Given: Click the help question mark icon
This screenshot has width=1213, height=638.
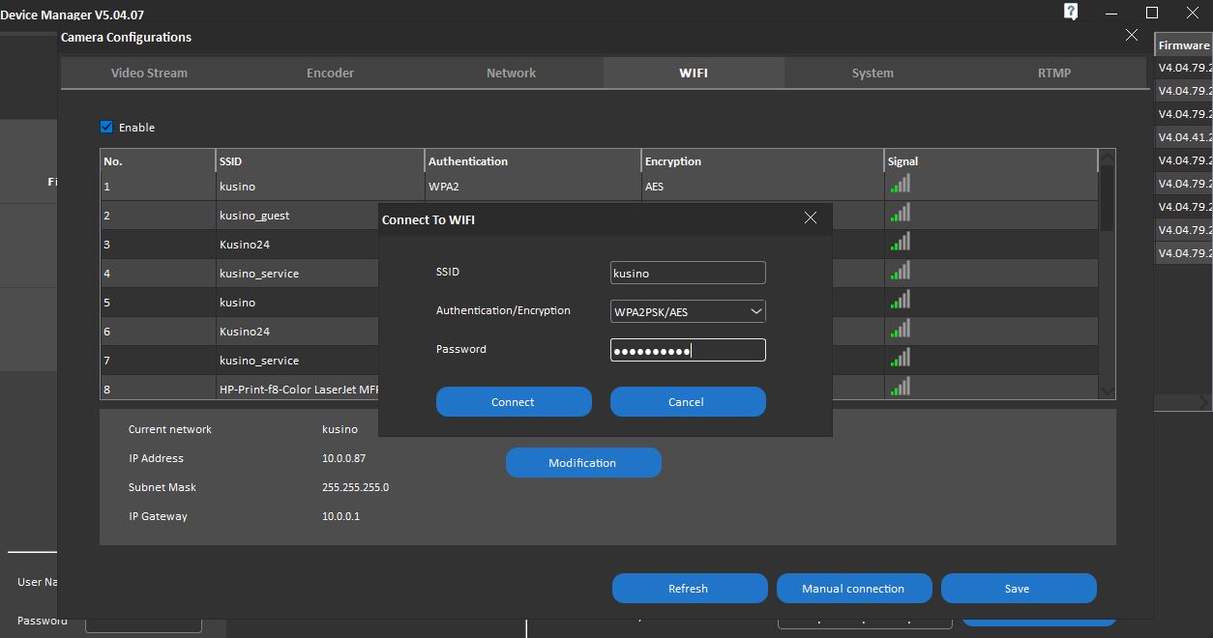Looking at the screenshot, I should click(x=1071, y=12).
